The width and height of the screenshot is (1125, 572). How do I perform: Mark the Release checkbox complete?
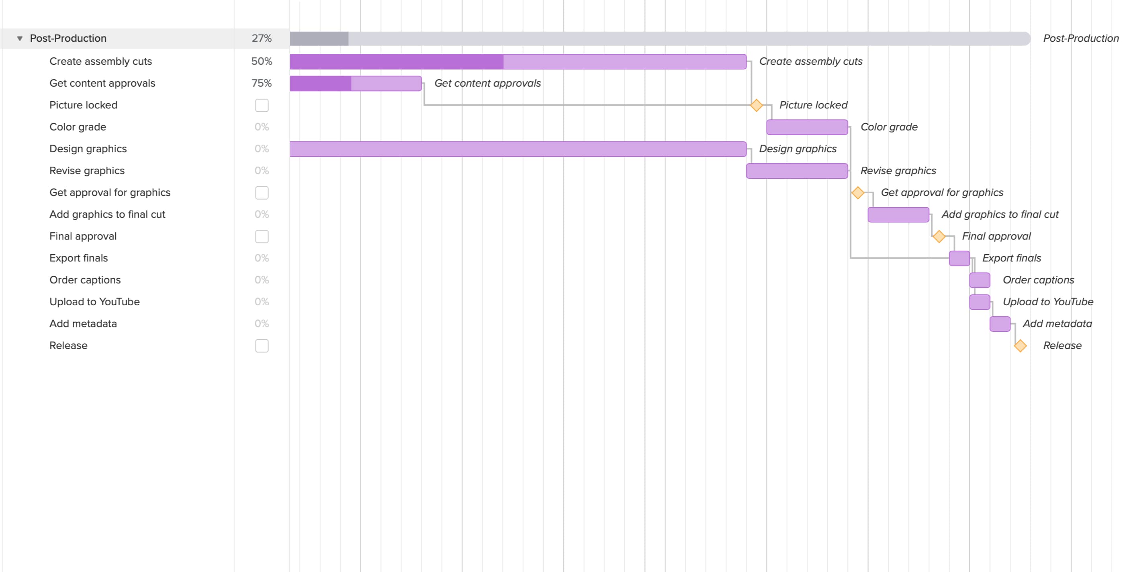[262, 346]
